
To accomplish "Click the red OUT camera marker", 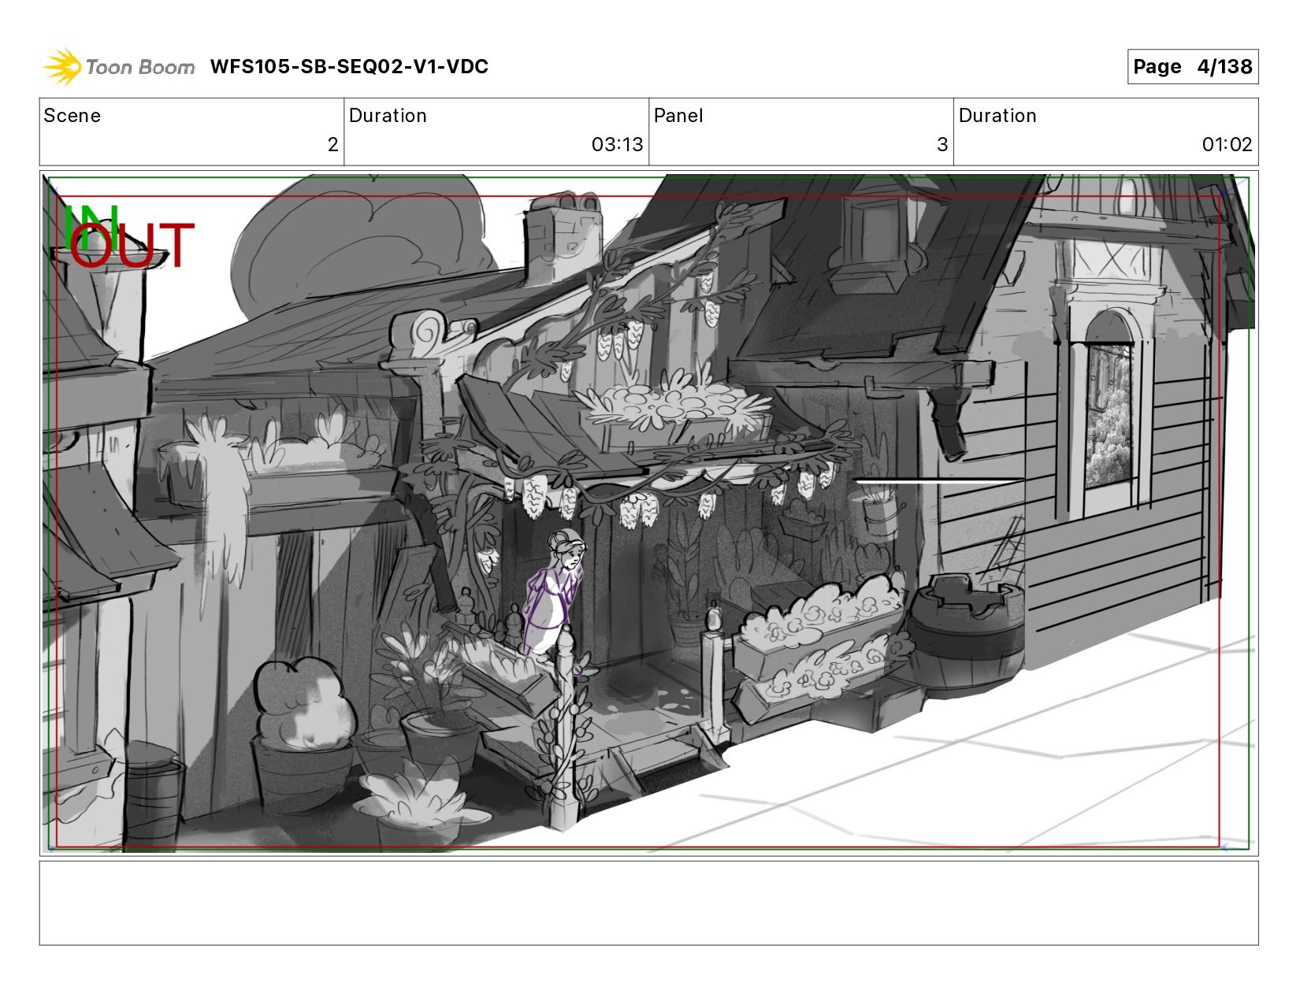I will 131,245.
